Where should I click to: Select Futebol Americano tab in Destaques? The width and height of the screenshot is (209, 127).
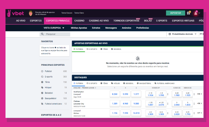pos(164,83)
